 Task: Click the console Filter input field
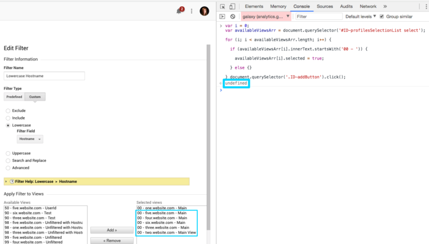pos(319,17)
